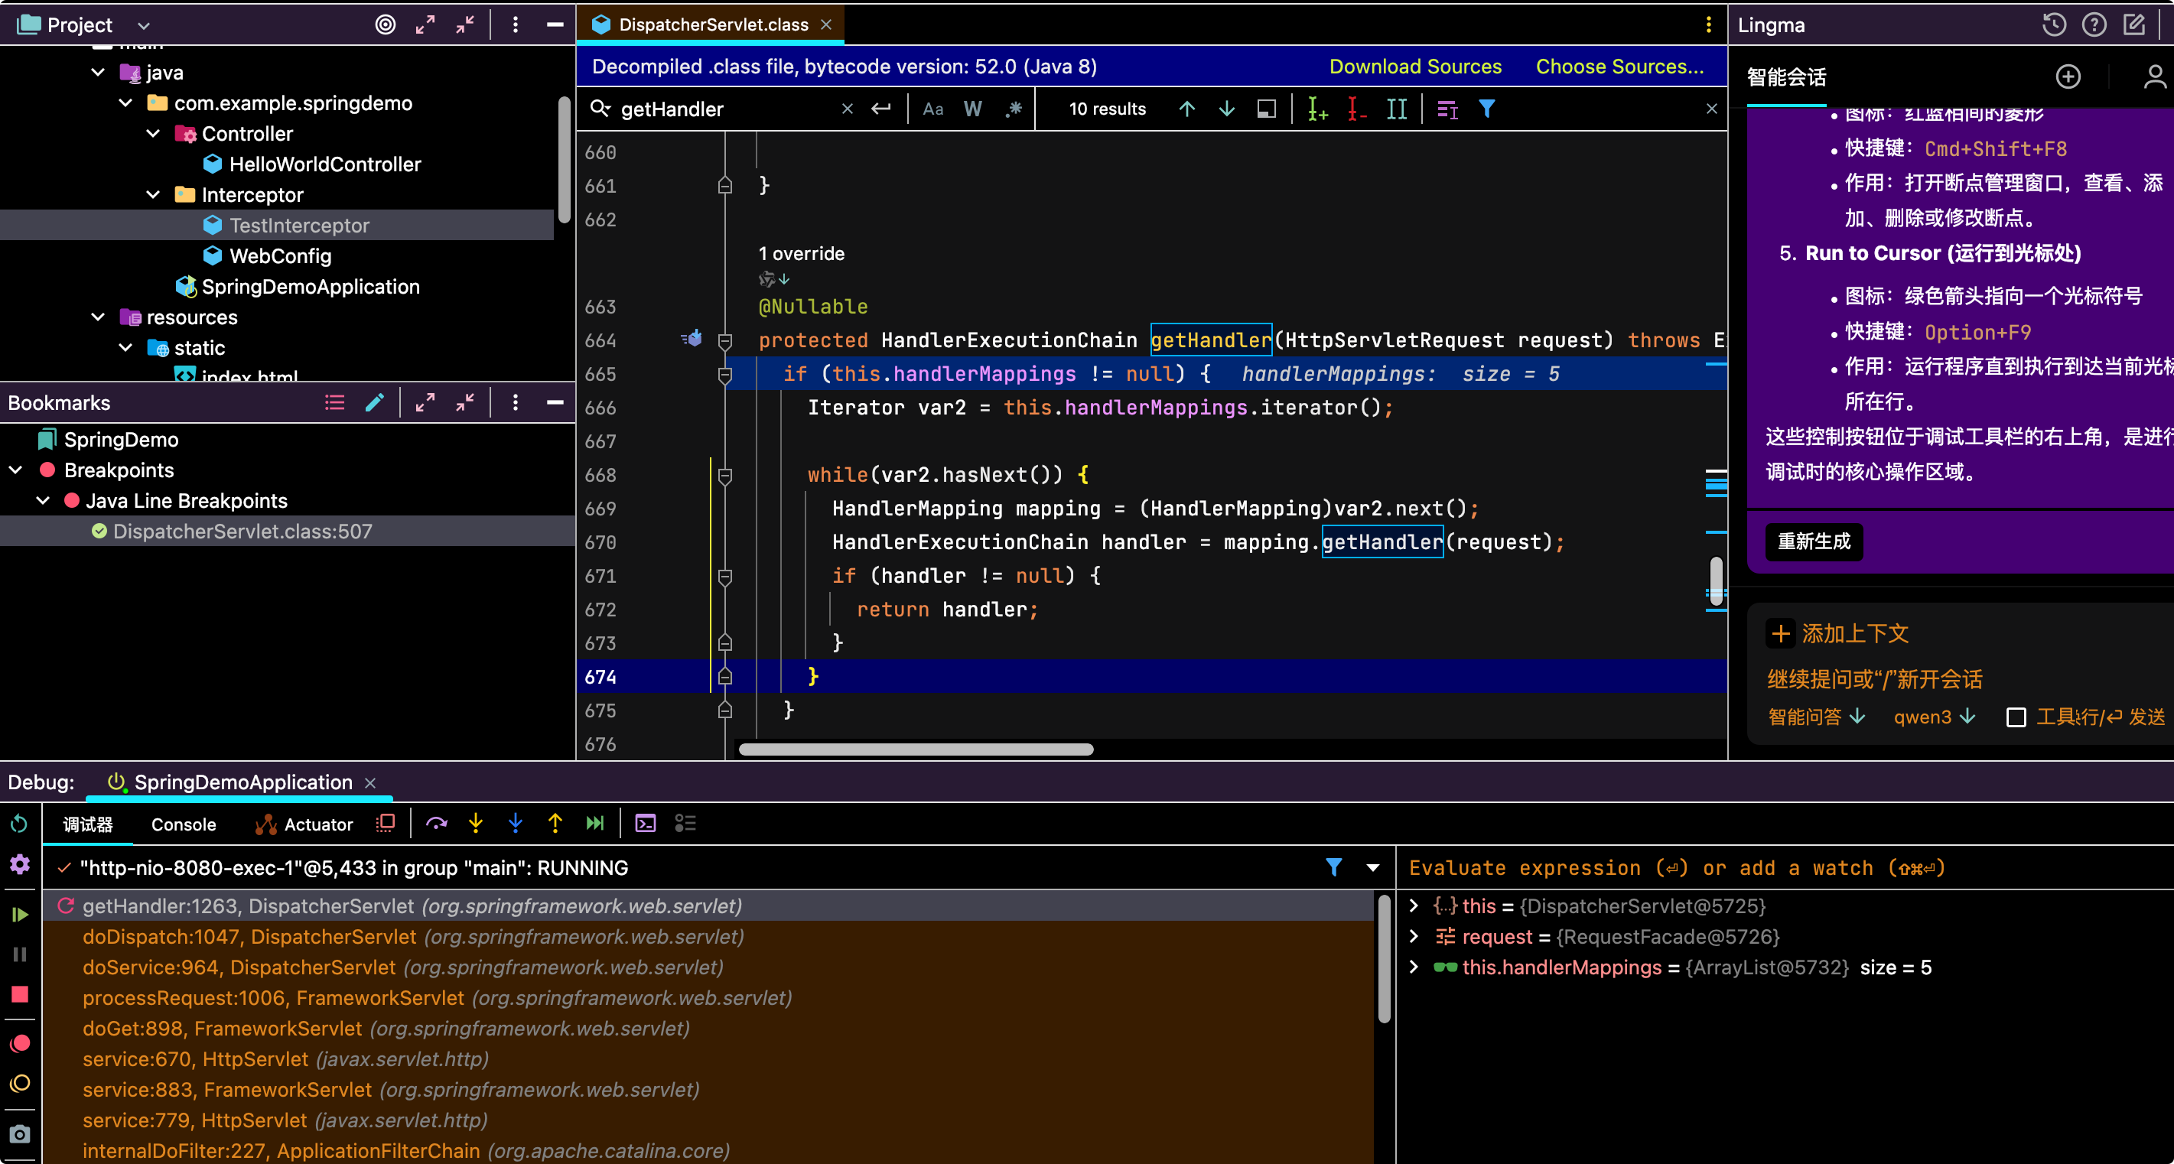The height and width of the screenshot is (1164, 2174).
Task: Click Step Over in debug toolbar
Action: point(436,824)
